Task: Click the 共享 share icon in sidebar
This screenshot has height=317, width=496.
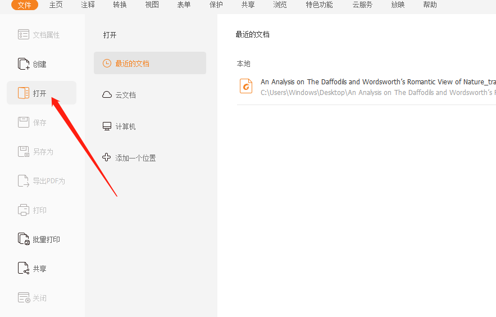Action: 24,269
